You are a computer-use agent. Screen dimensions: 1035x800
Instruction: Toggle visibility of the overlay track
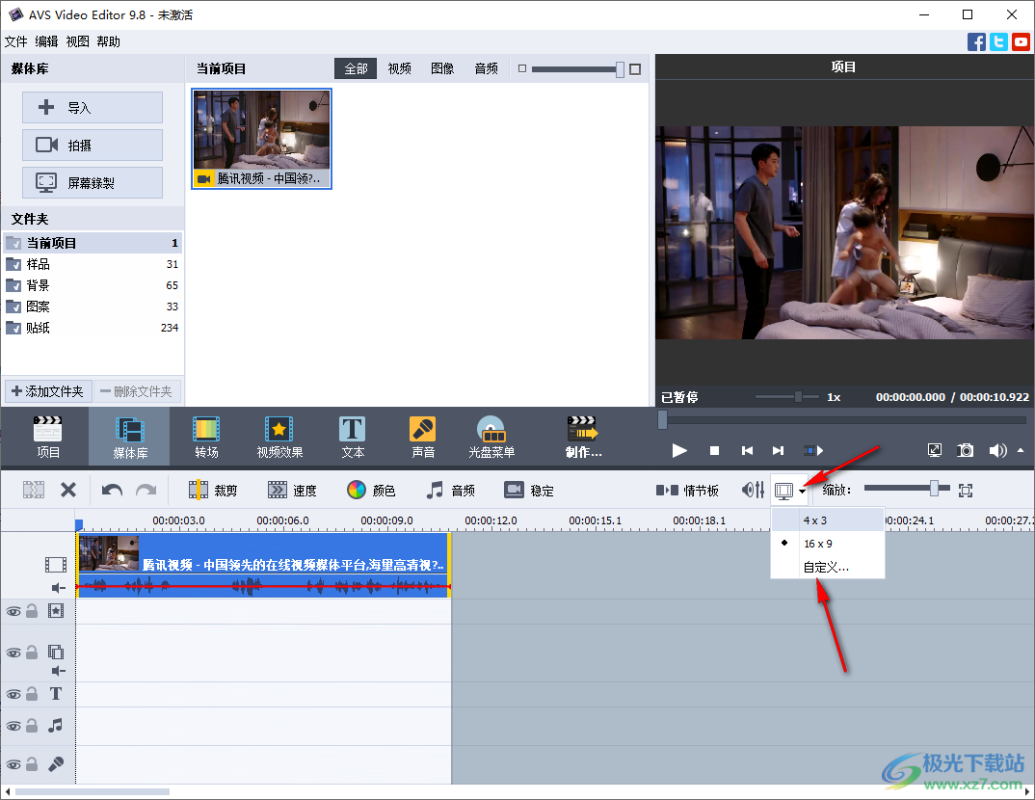(x=13, y=653)
